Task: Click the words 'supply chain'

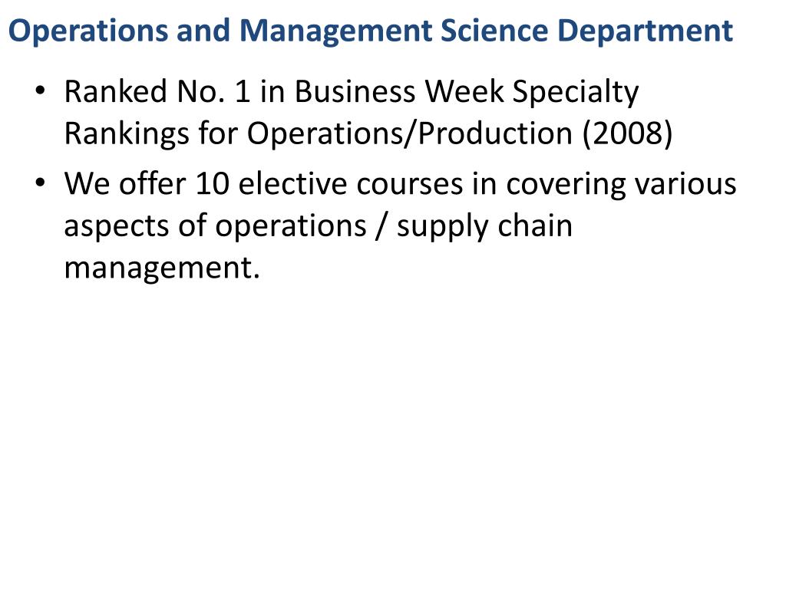Action: [x=485, y=229]
